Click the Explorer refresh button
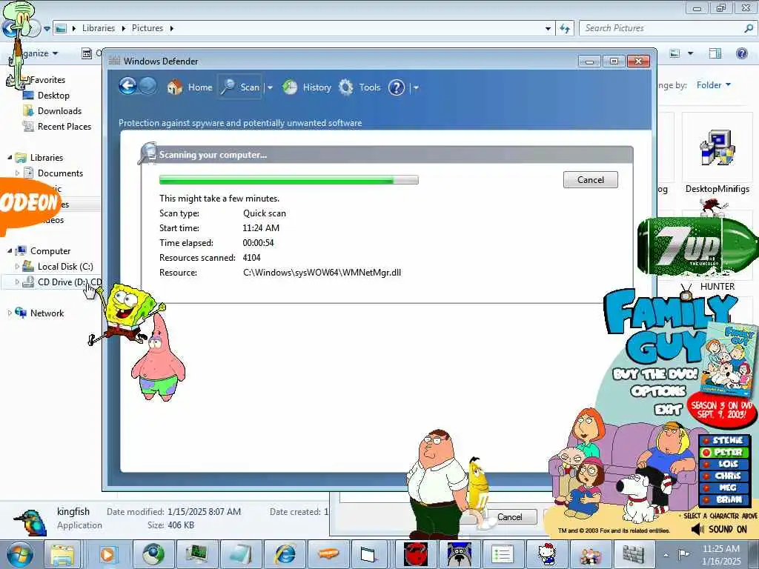The height and width of the screenshot is (569, 759). tap(564, 28)
